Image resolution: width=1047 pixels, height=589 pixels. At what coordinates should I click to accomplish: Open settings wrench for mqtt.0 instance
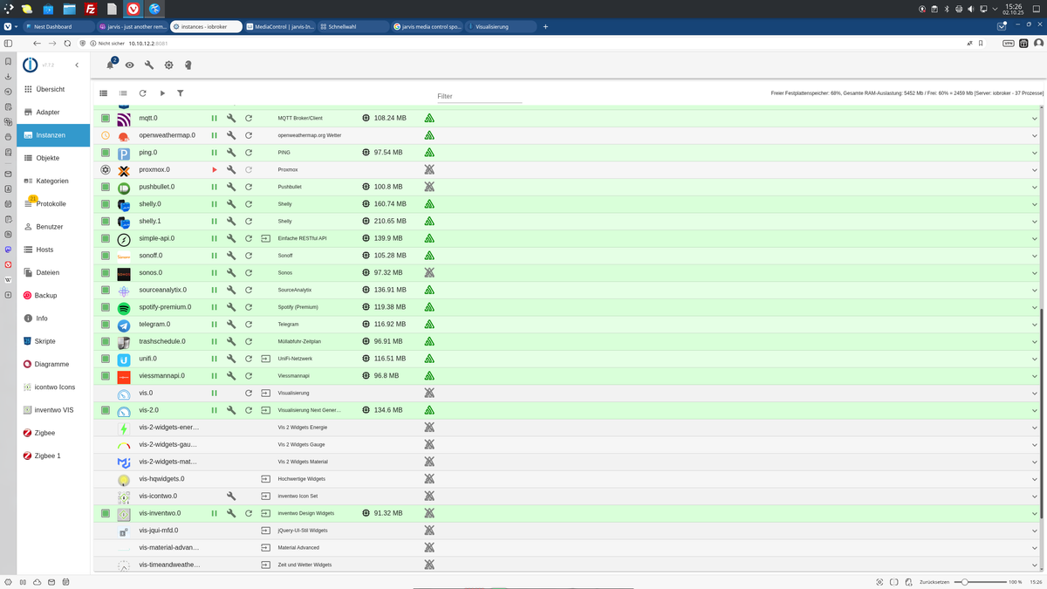click(231, 118)
